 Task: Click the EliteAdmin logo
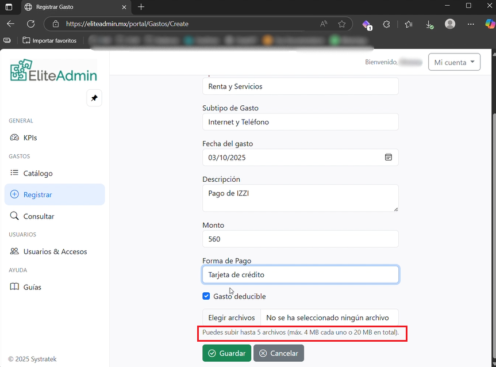click(x=54, y=71)
